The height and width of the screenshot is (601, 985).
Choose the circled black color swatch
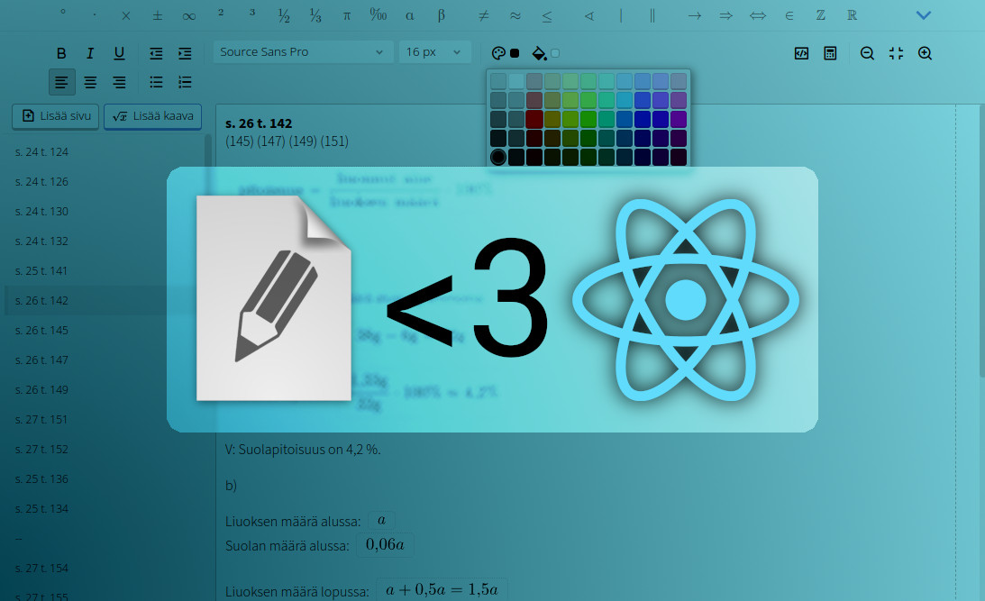point(498,157)
